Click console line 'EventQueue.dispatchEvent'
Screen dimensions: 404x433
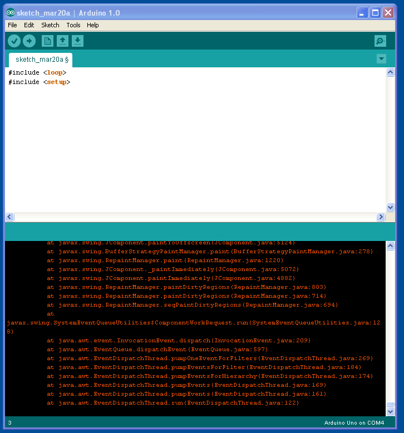click(x=157, y=350)
